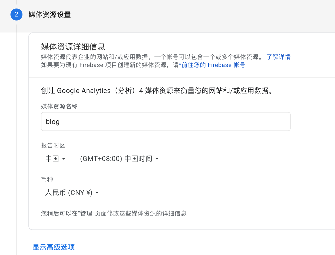The width and height of the screenshot is (335, 255).
Task: Click the blue step 2 circle badge
Action: click(16, 14)
